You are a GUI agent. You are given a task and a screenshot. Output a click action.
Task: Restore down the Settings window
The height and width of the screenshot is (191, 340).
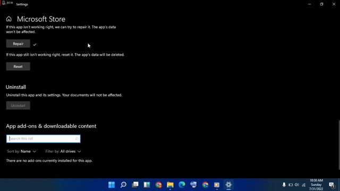pos(321,4)
